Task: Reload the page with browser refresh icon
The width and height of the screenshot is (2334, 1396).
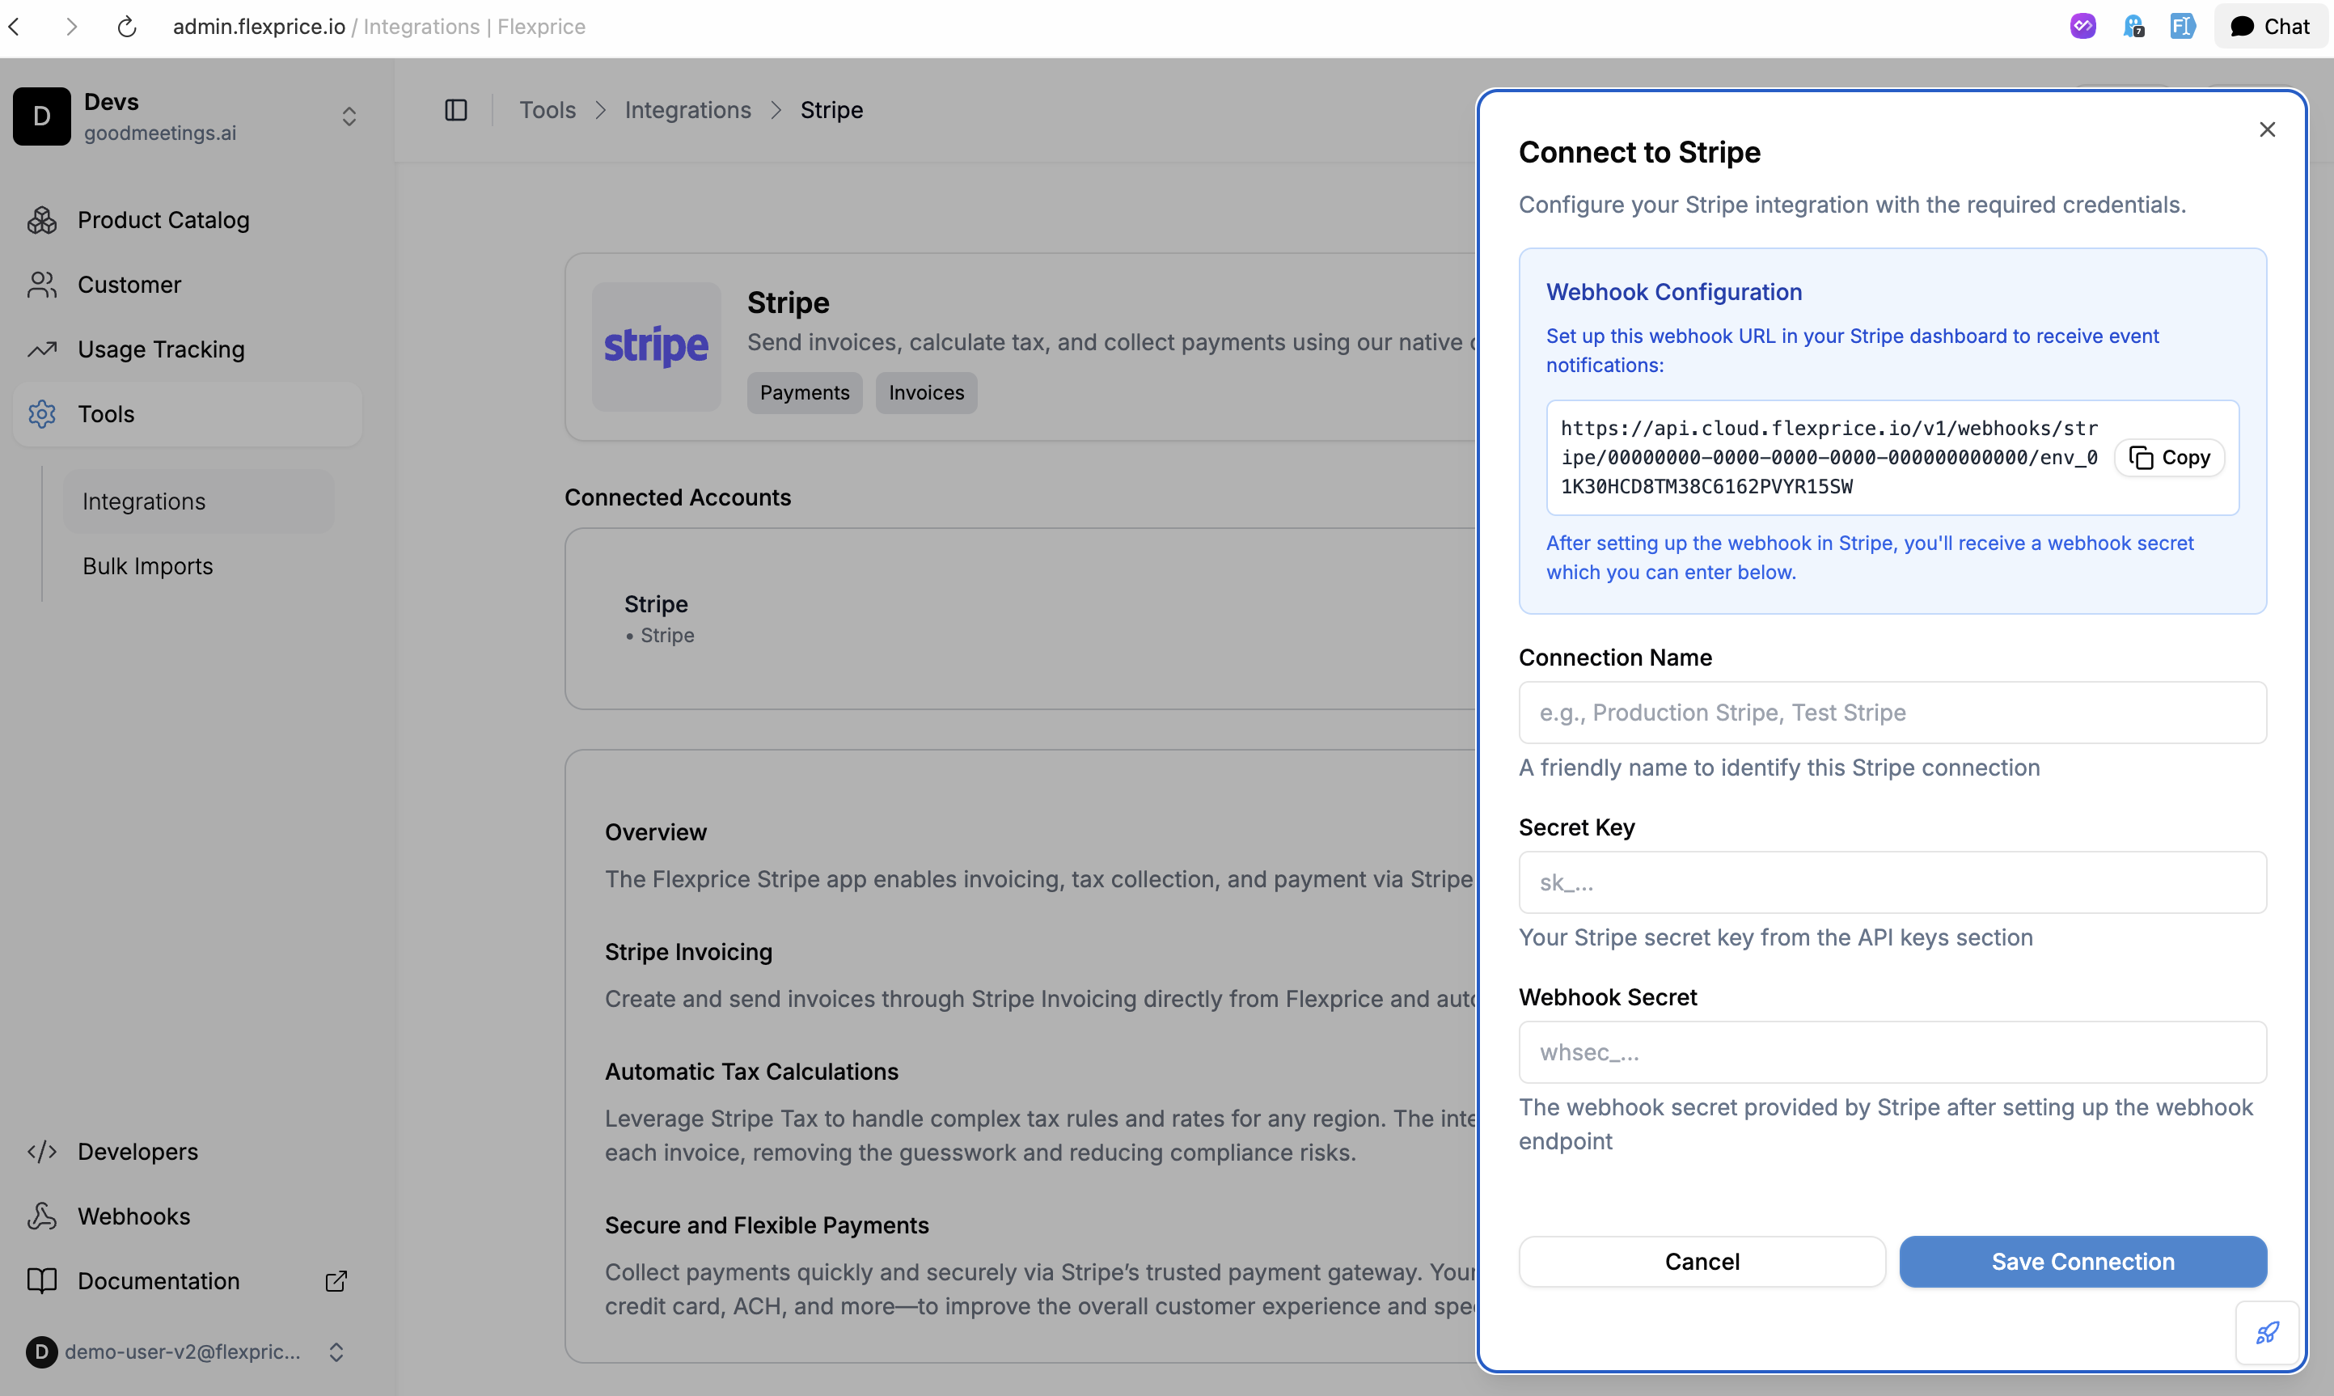Action: point(127,27)
